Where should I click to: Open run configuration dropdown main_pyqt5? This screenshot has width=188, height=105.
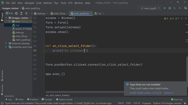pos(150,8)
